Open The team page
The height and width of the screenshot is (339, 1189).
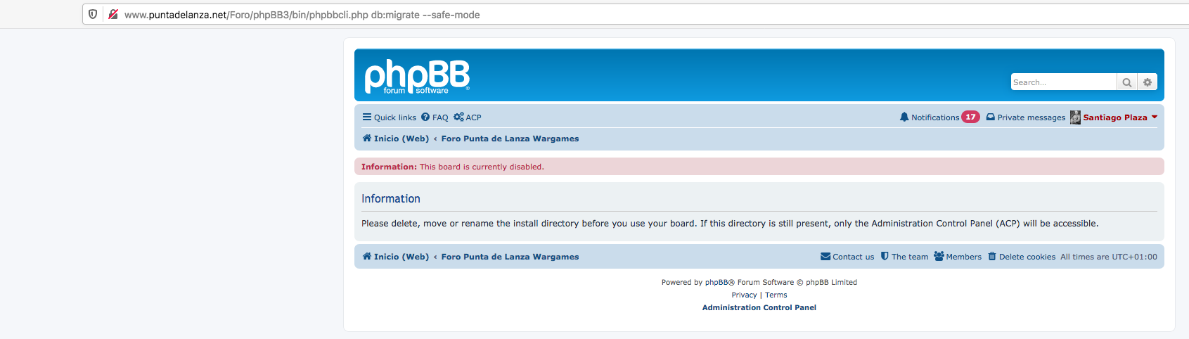[x=904, y=257]
